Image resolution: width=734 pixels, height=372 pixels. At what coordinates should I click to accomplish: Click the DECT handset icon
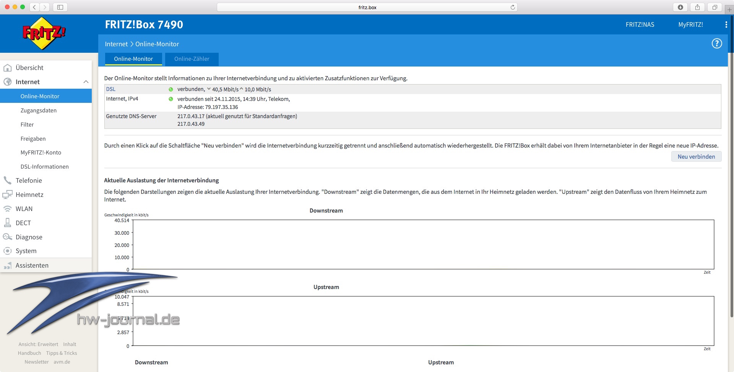click(x=8, y=223)
